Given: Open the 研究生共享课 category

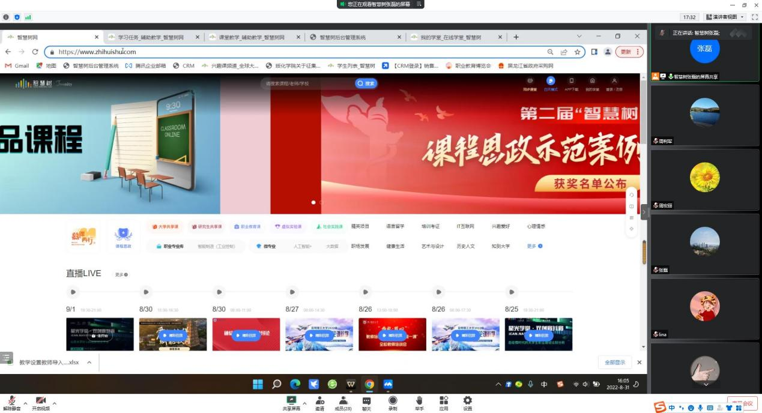Looking at the screenshot, I should point(206,227).
